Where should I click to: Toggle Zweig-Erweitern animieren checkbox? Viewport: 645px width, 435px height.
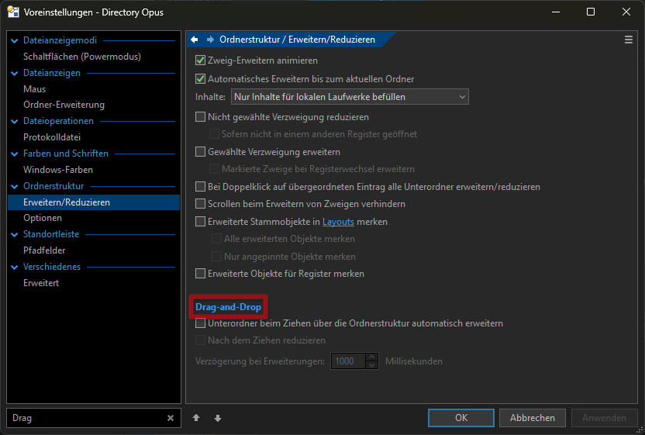pyautogui.click(x=200, y=60)
